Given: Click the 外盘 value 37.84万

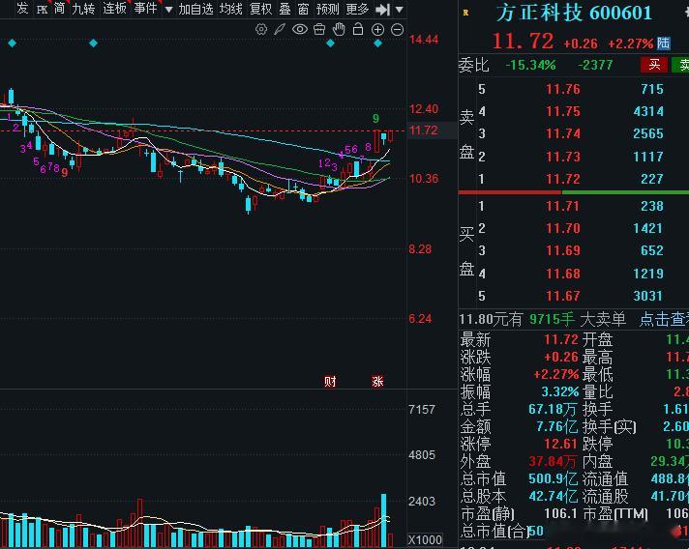Looking at the screenshot, I should [553, 461].
